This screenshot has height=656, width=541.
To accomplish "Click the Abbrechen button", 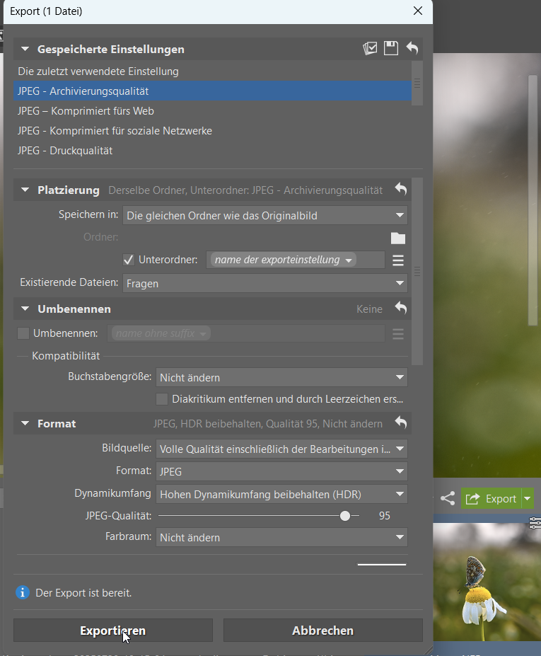I will coord(322,631).
